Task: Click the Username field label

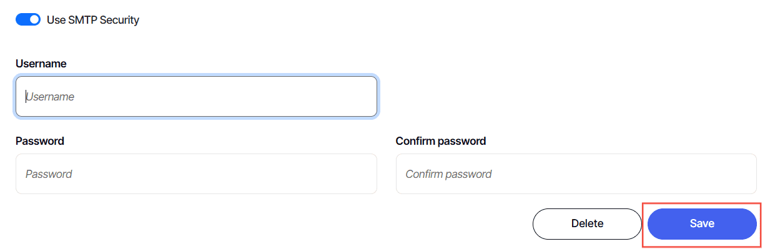Action: [41, 64]
